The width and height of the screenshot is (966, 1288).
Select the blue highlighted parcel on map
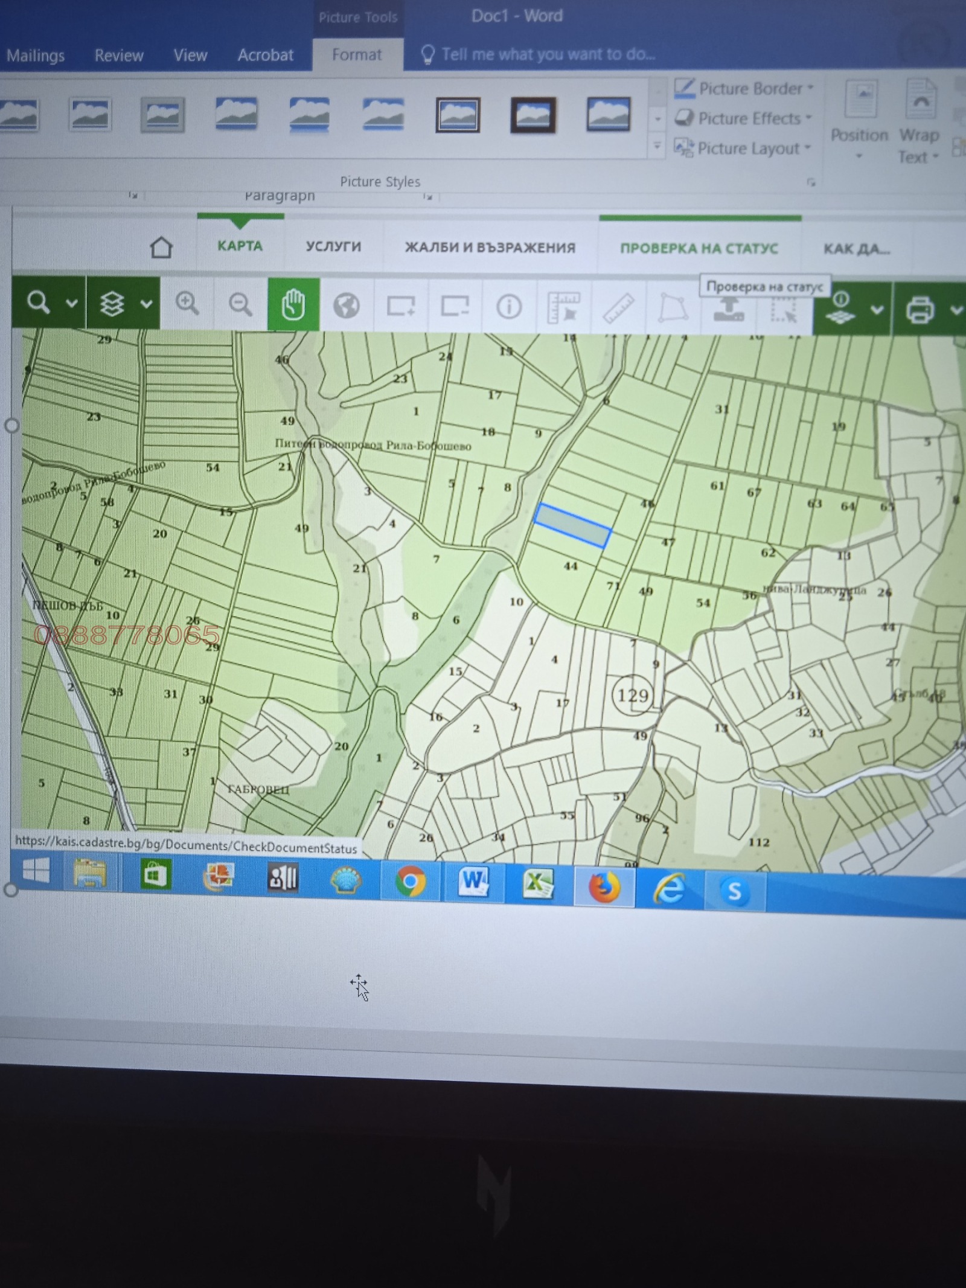572,525
